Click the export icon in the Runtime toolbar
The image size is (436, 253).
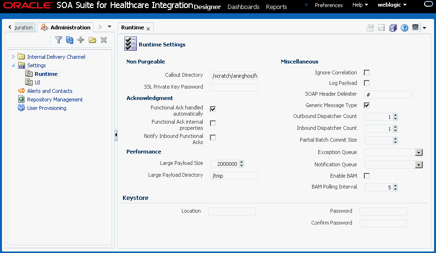[370, 28]
